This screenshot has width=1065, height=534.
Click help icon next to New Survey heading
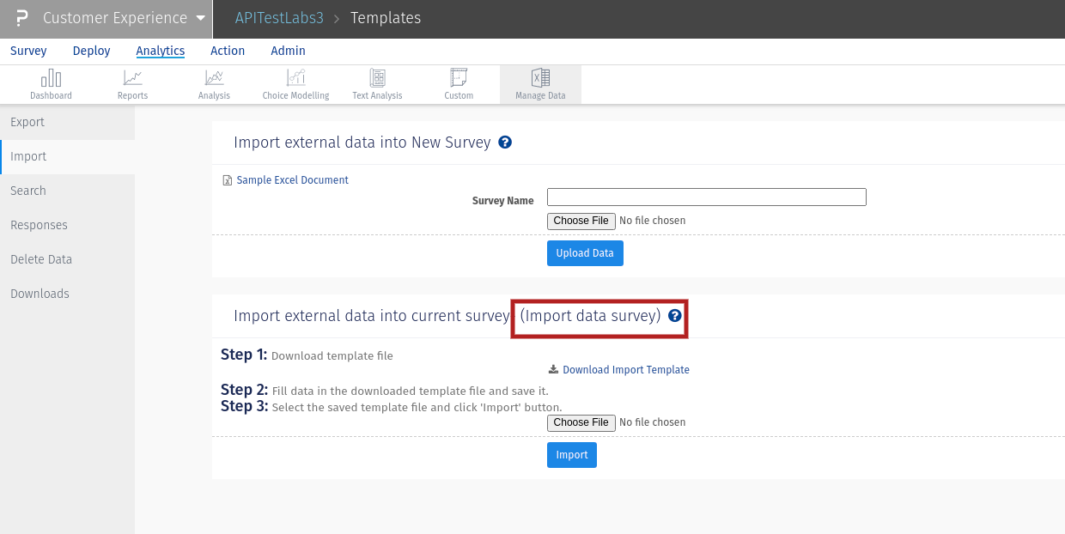pos(505,143)
